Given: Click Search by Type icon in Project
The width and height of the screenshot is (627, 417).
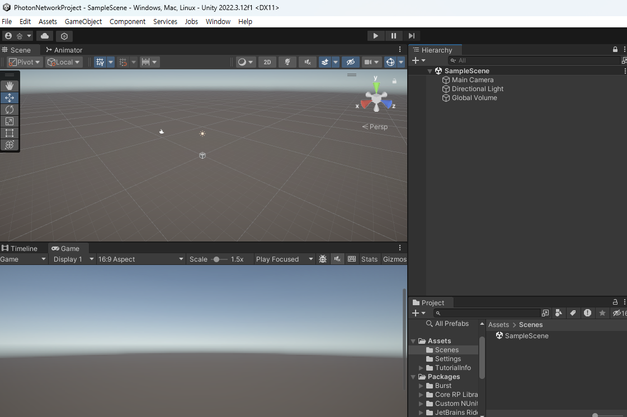Looking at the screenshot, I should 559,313.
